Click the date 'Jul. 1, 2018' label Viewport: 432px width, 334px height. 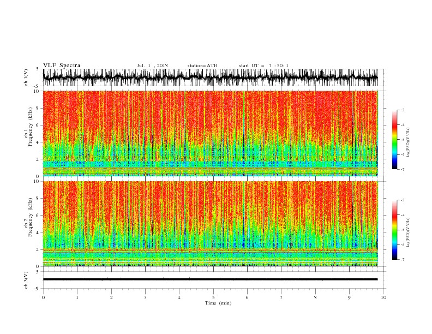pos(152,65)
